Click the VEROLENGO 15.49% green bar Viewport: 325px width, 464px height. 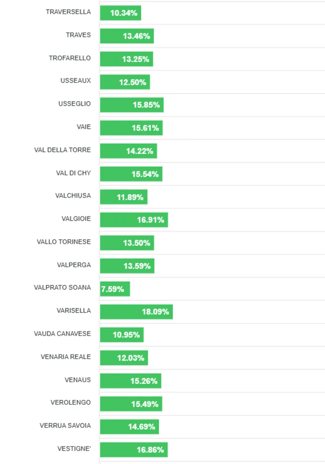tap(131, 404)
